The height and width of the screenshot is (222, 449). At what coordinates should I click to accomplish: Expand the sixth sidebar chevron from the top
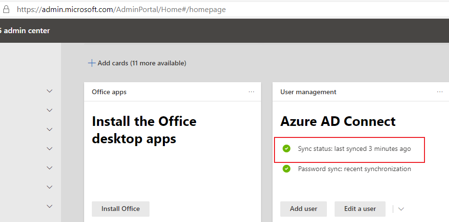50,187
